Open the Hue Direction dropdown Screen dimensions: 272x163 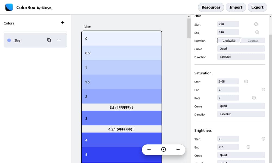pos(241,57)
